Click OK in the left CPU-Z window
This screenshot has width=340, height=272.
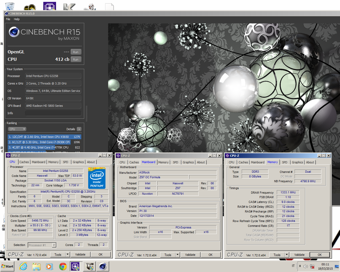coord(101,254)
